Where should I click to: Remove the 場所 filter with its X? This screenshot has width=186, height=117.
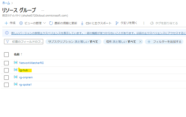pyautogui.click(x=140, y=42)
